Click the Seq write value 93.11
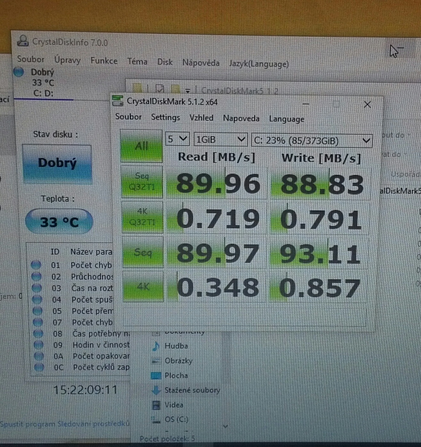Image resolution: width=421 pixels, height=447 pixels. tap(320, 254)
